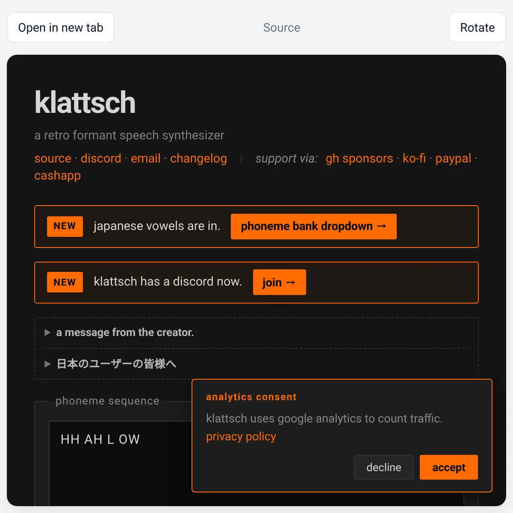Image resolution: width=513 pixels, height=513 pixels.
Task: Accept analytics consent
Action: coord(449,467)
